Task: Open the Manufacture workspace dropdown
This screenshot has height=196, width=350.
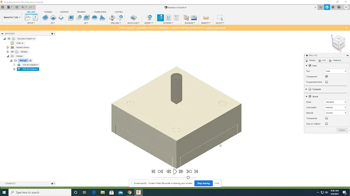Action: coord(12,17)
